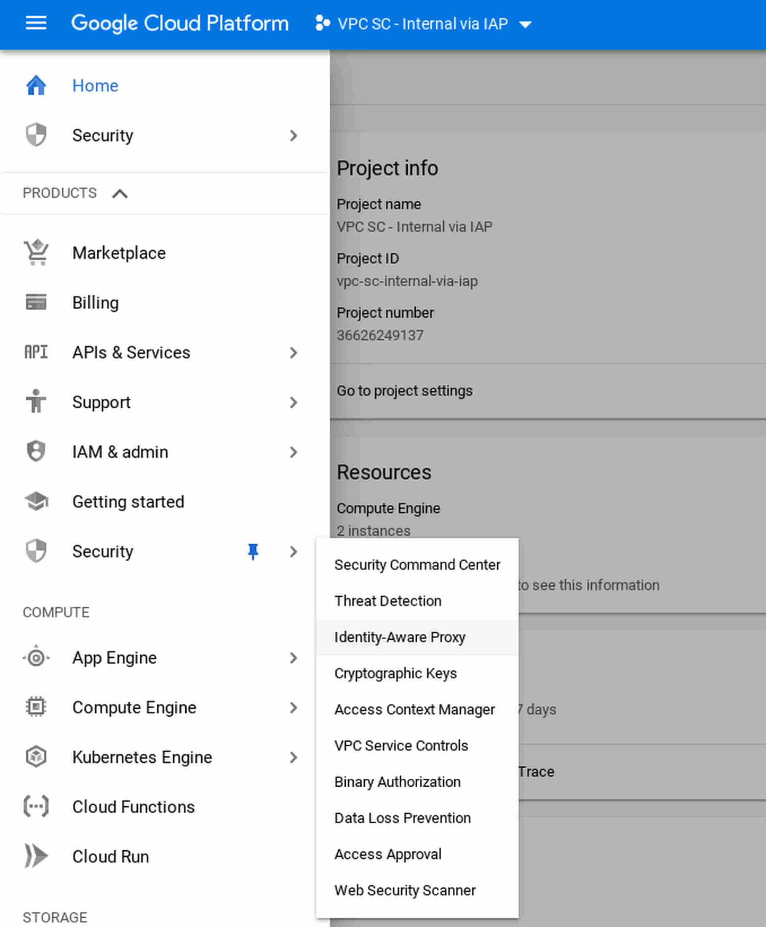This screenshot has height=927, width=766.
Task: Expand the top Security submenu arrow
Action: tap(294, 136)
